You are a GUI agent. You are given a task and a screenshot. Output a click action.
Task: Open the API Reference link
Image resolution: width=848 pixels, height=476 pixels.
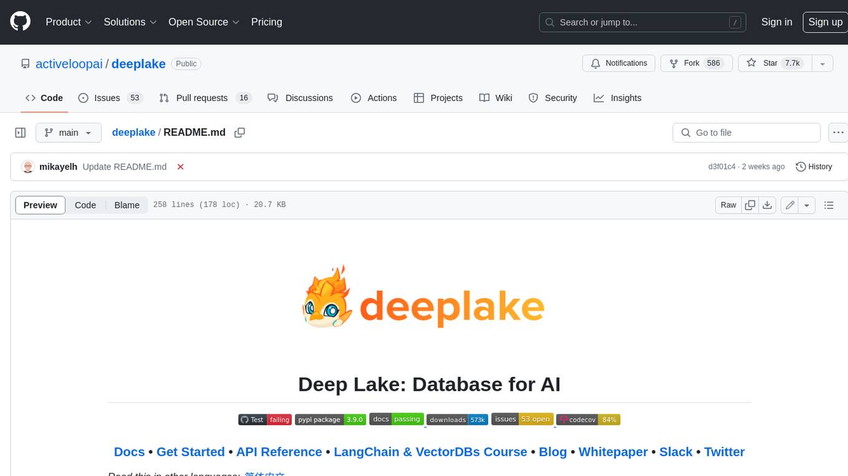click(279, 452)
